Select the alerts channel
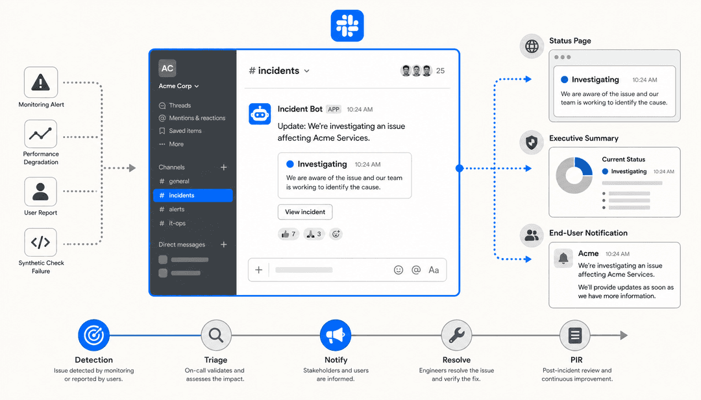Image resolution: width=701 pixels, height=400 pixels. pos(193,209)
